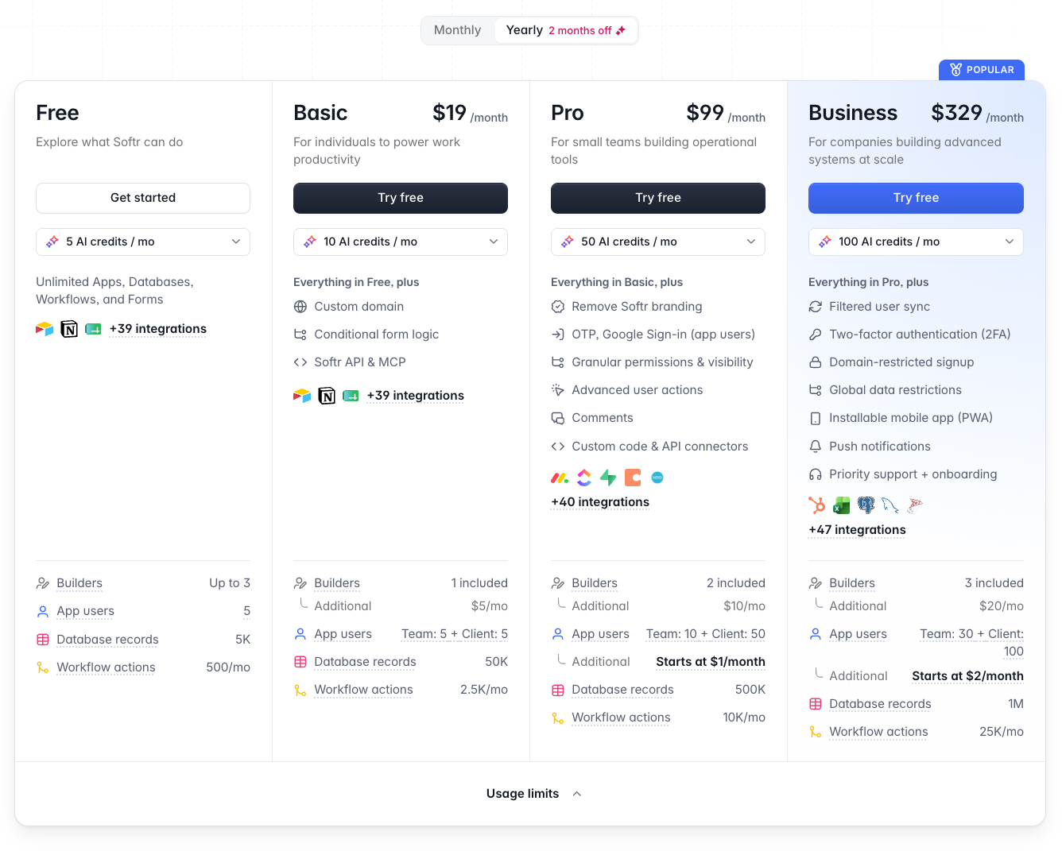Screen dimensions: 1062x851
Task: Click the POPULAR badge on the Business plan
Action: [x=982, y=70]
